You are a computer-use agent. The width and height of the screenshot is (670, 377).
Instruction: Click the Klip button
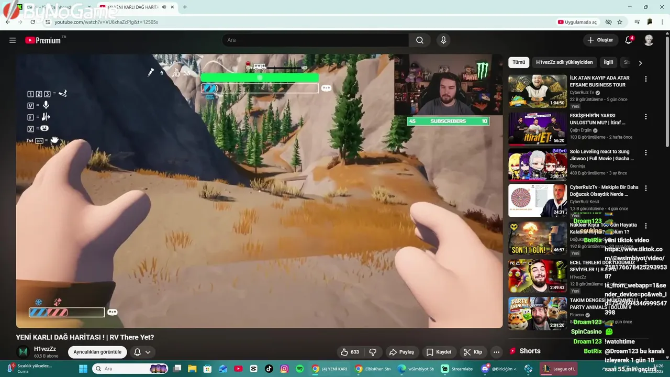tap(473, 352)
